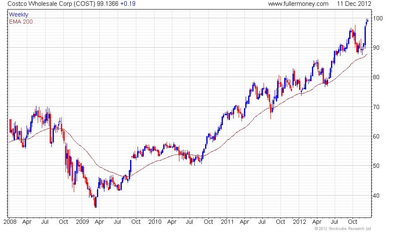The width and height of the screenshot is (406, 232).
Task: Click the latest candlestick near 99
Action: [x=368, y=20]
